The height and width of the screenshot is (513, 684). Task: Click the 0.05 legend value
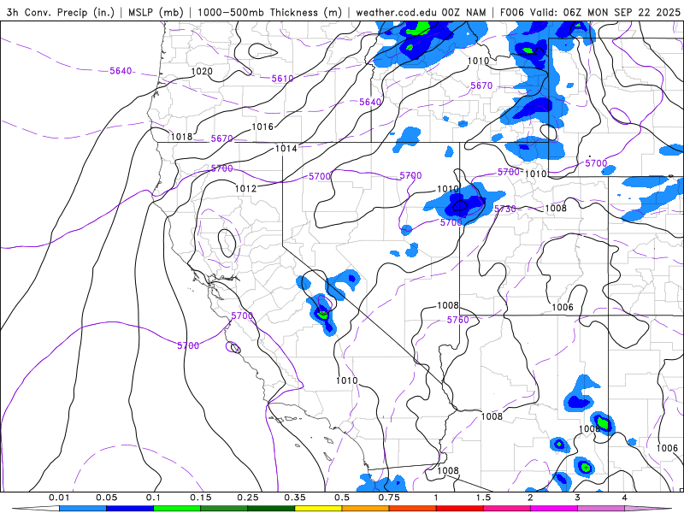(x=106, y=498)
